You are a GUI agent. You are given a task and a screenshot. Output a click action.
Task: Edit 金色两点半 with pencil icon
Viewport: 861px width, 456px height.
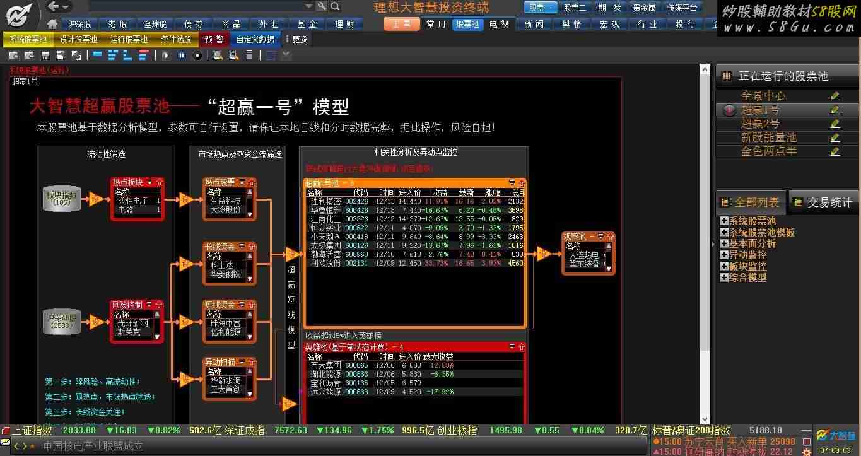click(x=835, y=151)
